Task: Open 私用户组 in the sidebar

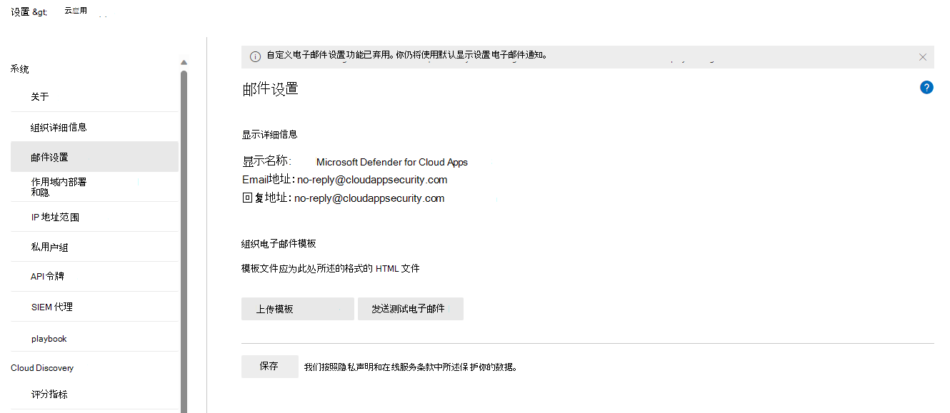Action: (94, 247)
